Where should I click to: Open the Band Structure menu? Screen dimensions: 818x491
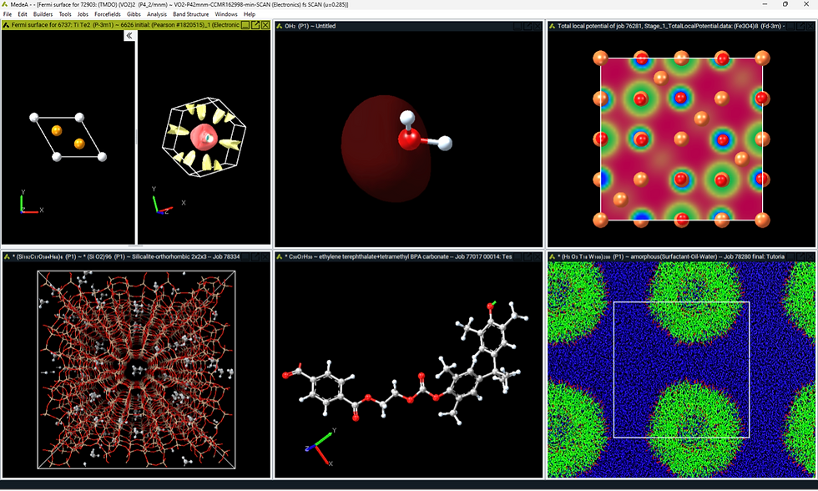(189, 14)
